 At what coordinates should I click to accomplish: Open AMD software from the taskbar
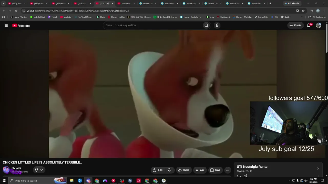point(138,181)
